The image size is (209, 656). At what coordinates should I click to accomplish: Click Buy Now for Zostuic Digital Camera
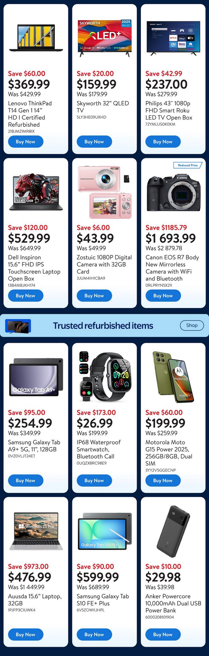pos(94,296)
